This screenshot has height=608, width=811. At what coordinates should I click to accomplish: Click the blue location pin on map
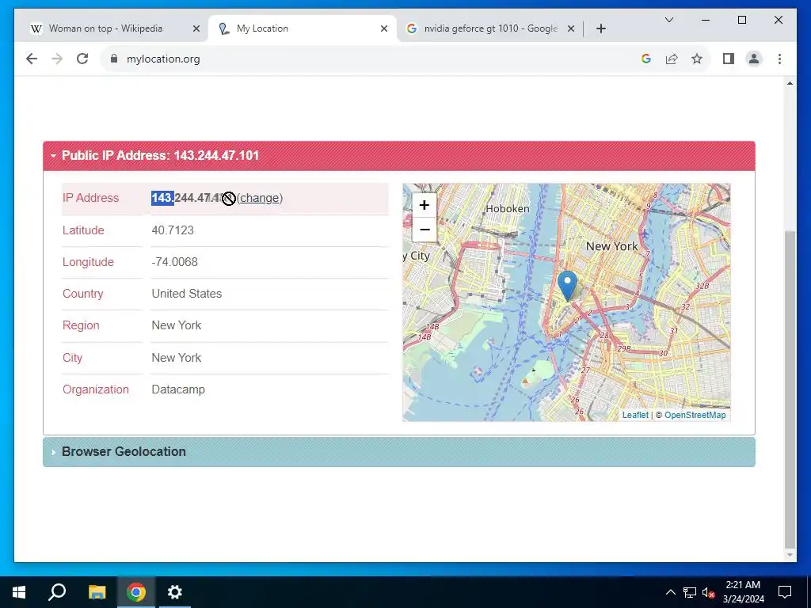(x=567, y=285)
